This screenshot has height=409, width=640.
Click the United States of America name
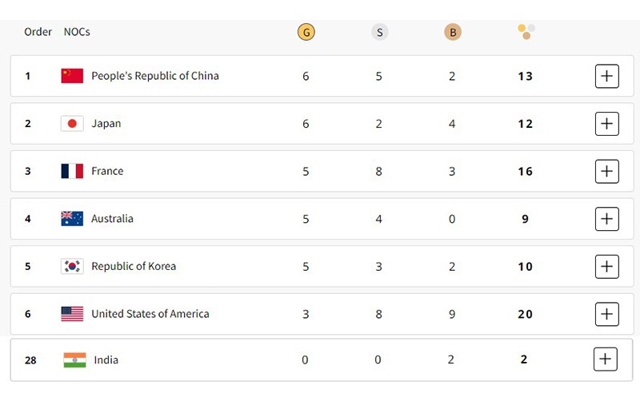coord(150,314)
